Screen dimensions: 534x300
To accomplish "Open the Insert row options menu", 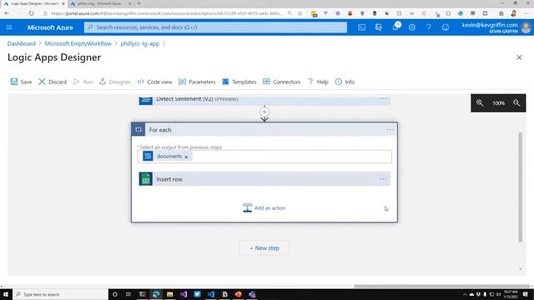I will pos(383,179).
